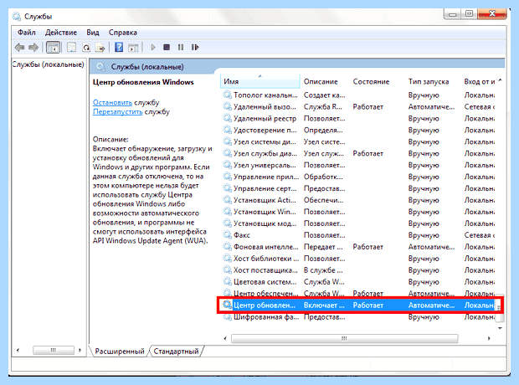Click the Службы window title icon
Screen dimensions: 519x385
pos(16,16)
